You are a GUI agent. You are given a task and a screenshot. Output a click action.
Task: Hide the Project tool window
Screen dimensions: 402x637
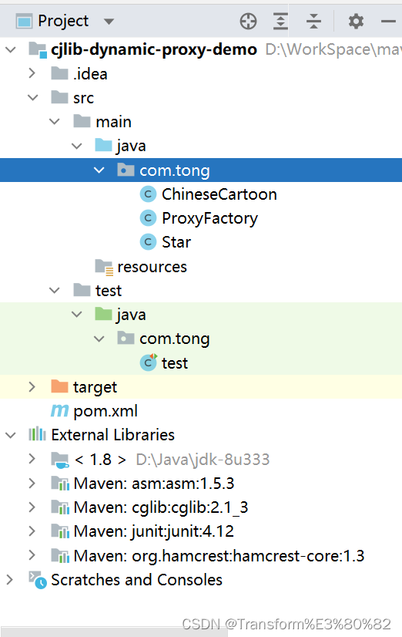(388, 21)
